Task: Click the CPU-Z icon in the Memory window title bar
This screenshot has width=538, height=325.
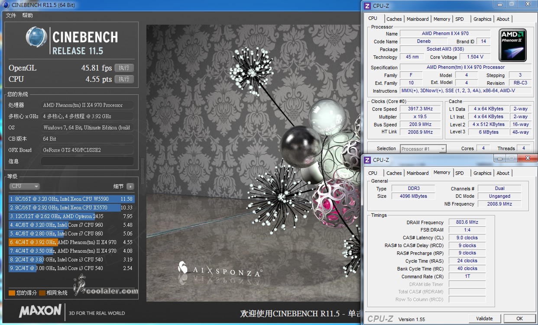Action: click(x=367, y=160)
